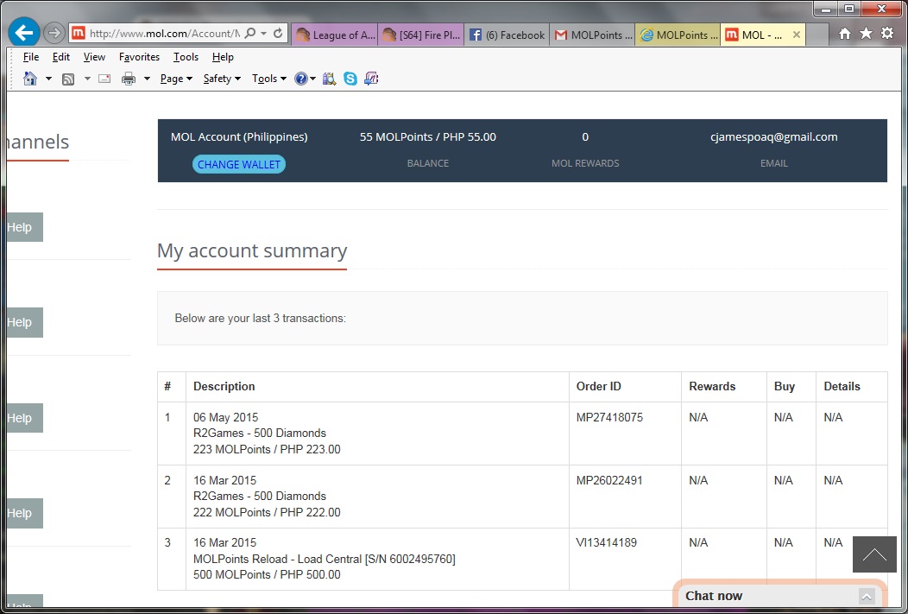This screenshot has width=908, height=614.
Task: Expand the Chat now panel
Action: [x=867, y=596]
